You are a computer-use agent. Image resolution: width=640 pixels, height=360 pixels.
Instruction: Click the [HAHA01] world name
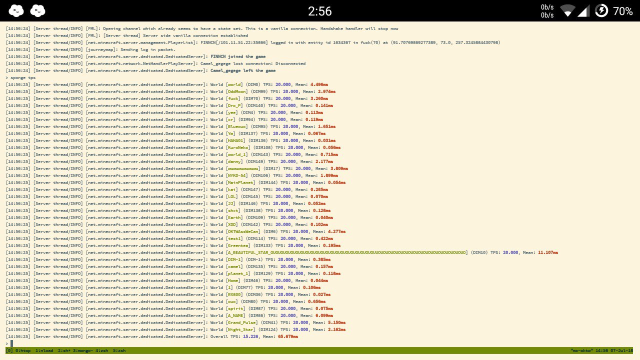pyautogui.click(x=235, y=140)
